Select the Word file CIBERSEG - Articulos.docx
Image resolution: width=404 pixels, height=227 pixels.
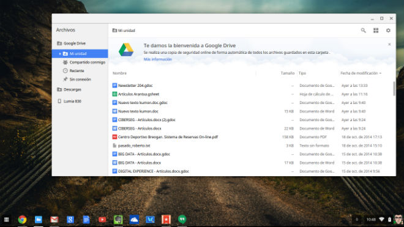click(140, 128)
